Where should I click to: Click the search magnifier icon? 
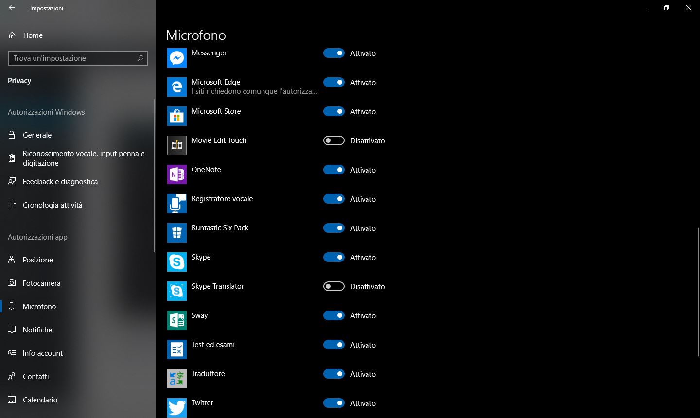(140, 58)
